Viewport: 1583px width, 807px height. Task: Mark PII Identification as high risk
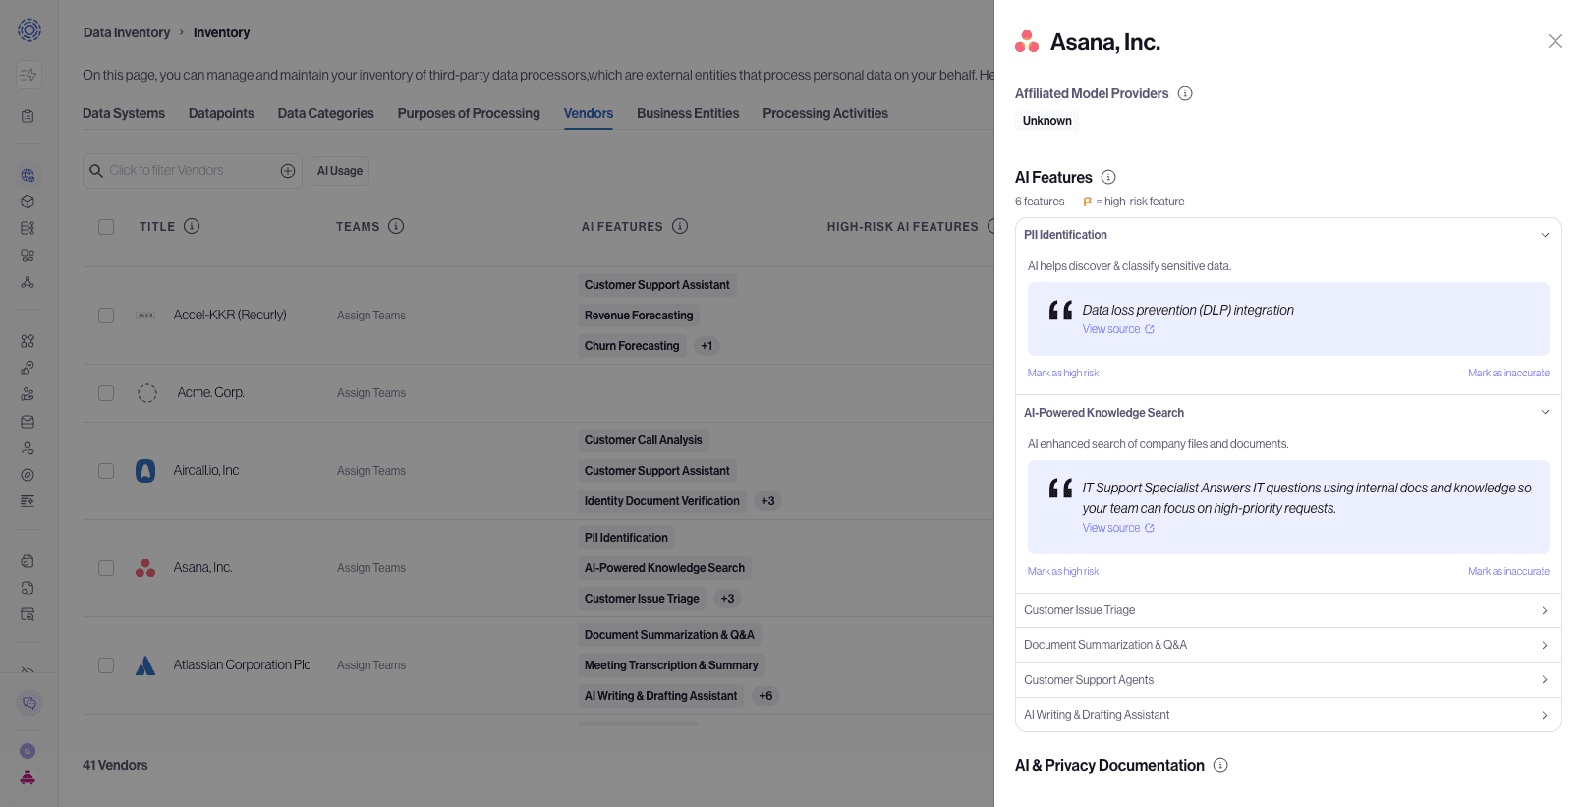[1063, 373]
